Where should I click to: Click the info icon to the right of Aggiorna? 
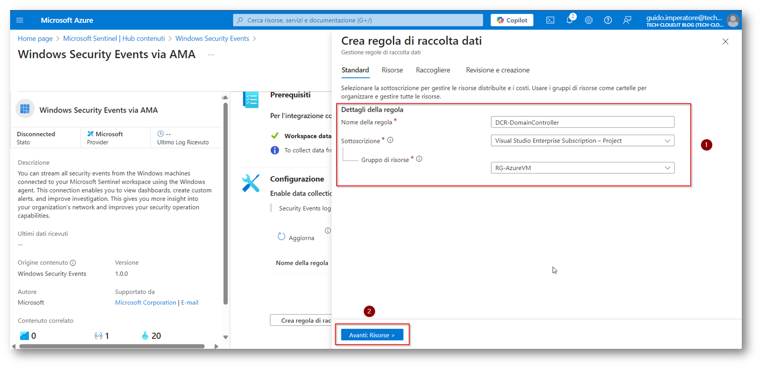[x=328, y=231]
